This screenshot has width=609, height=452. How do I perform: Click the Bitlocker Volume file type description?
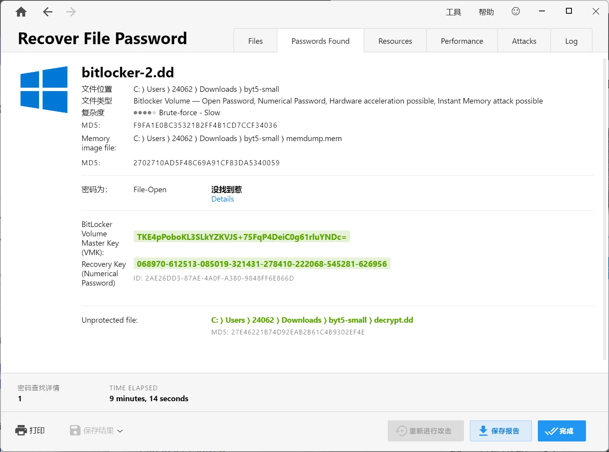[x=338, y=101]
